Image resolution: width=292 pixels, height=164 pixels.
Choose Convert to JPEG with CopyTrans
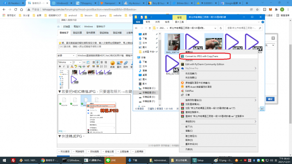click(x=202, y=56)
